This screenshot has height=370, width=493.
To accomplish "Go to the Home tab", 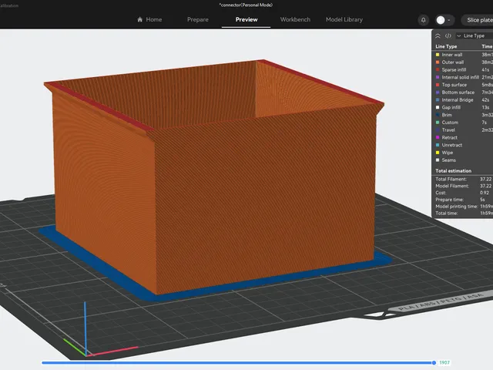I will 149,19.
